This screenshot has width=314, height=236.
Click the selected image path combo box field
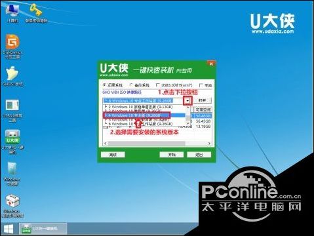(144, 101)
